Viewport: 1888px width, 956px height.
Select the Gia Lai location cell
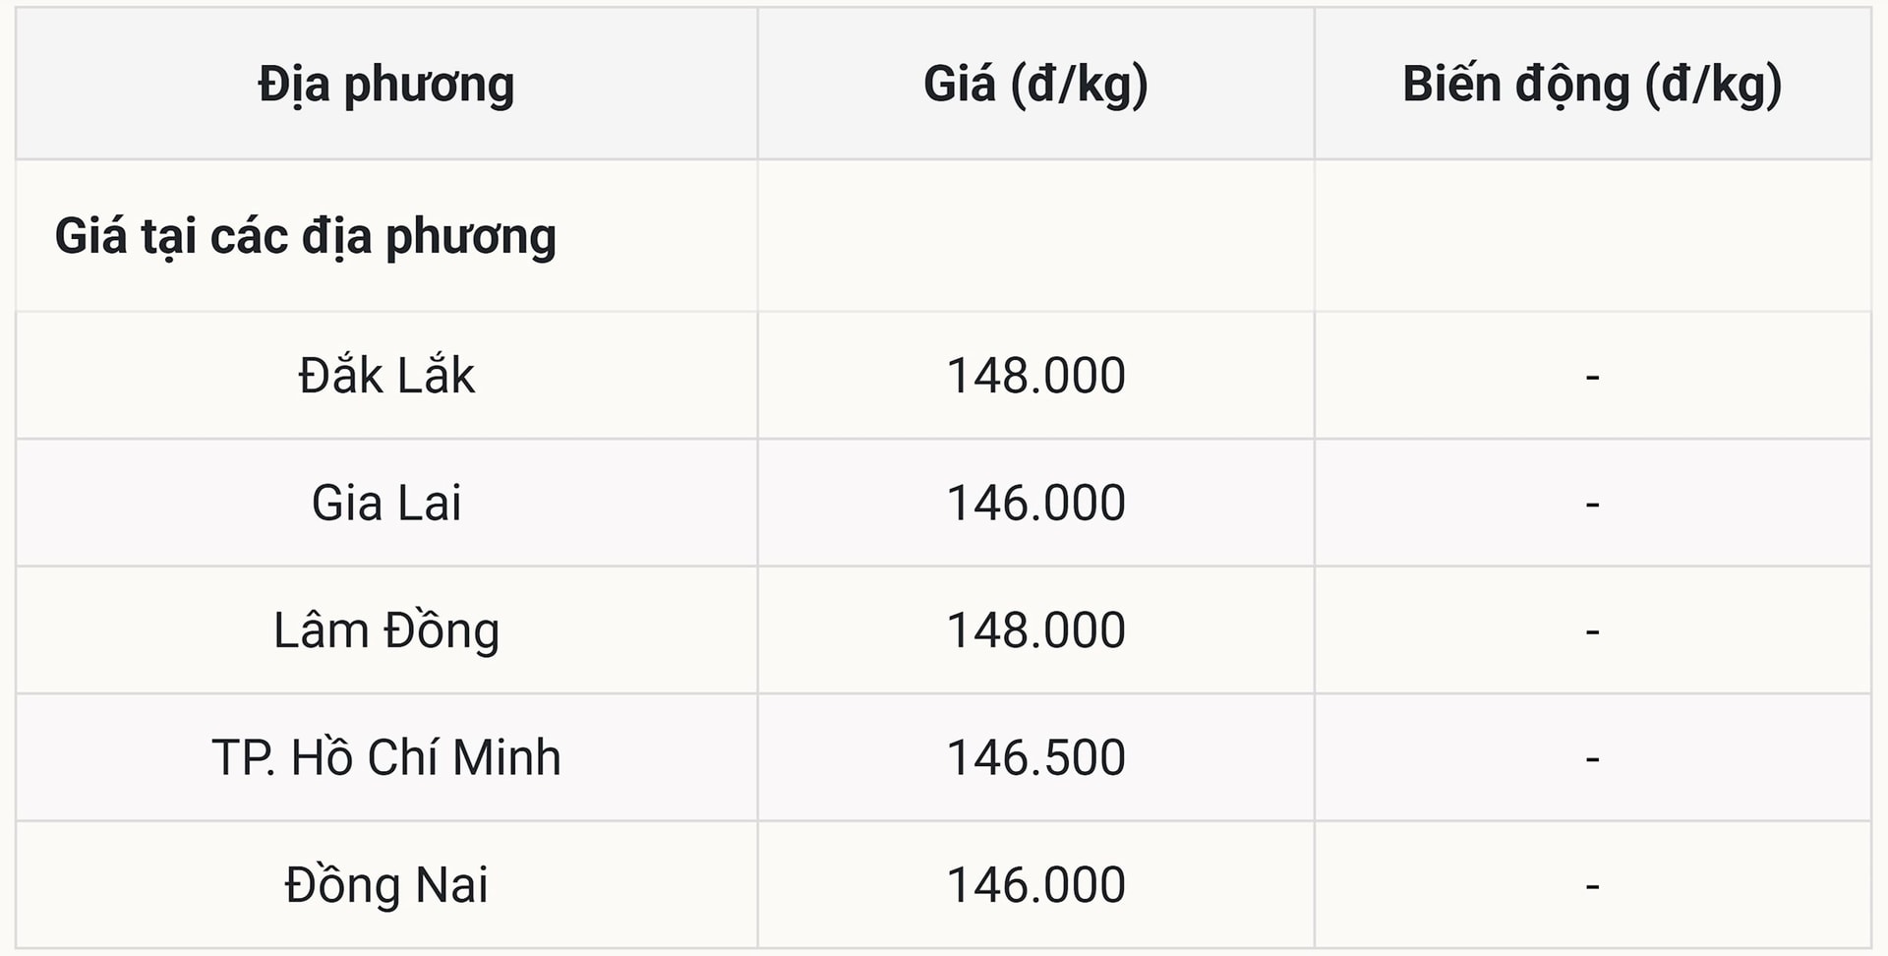pyautogui.click(x=386, y=503)
